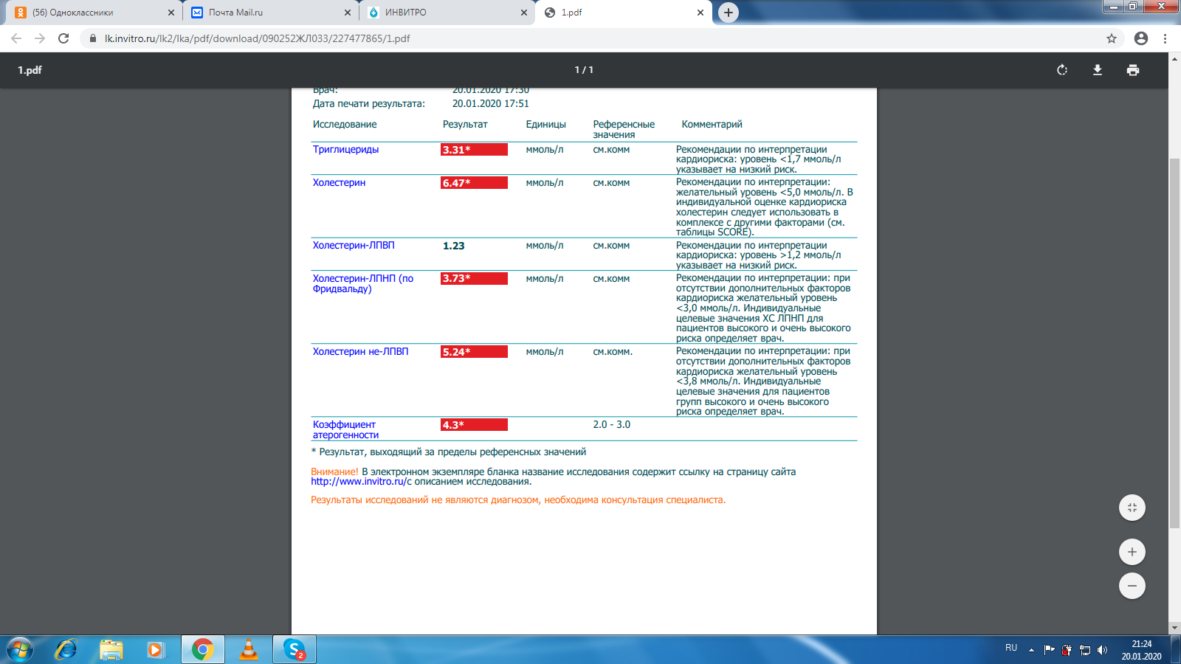Screen dimensions: 1181x664
Task: Open the Холестерин-ЛПВП study link
Action: (x=354, y=246)
